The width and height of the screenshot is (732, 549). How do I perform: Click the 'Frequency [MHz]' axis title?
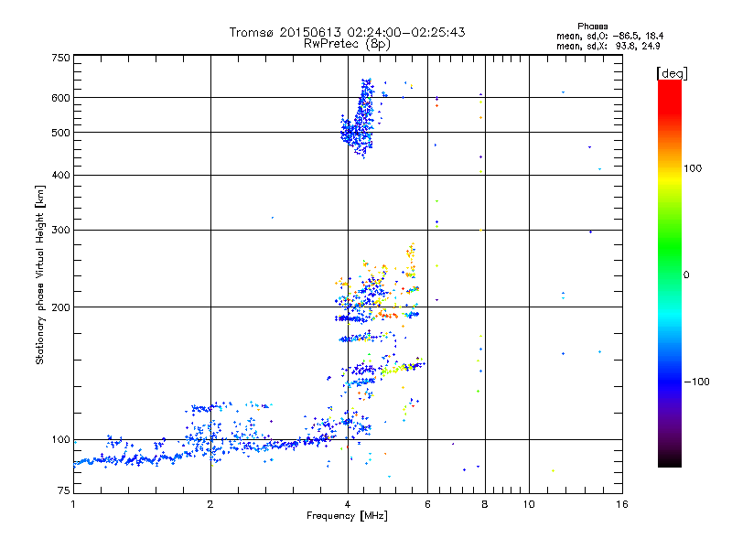coord(347,516)
